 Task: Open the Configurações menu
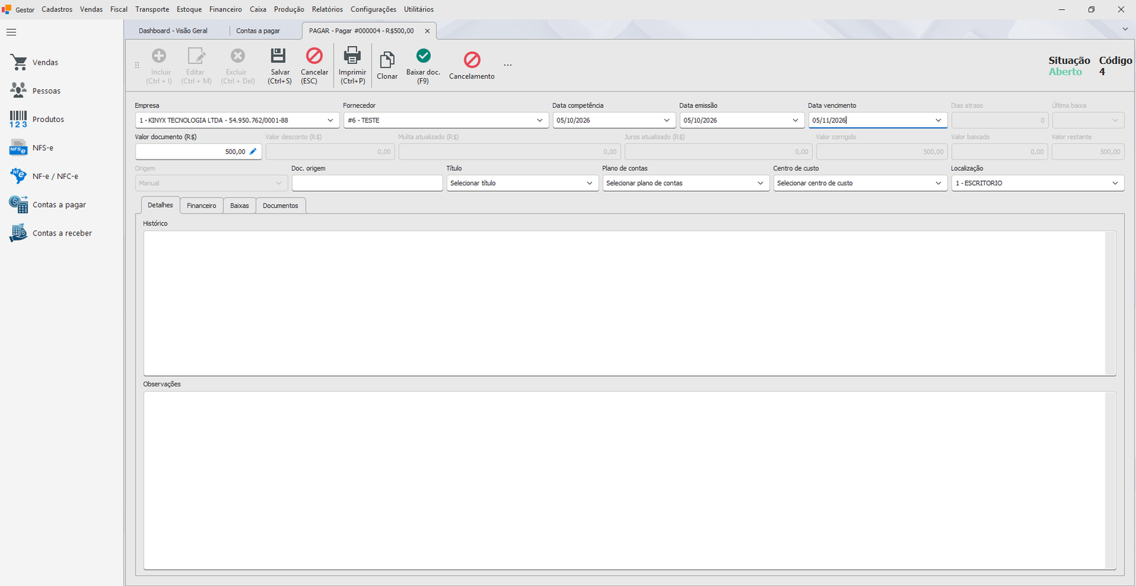(373, 9)
